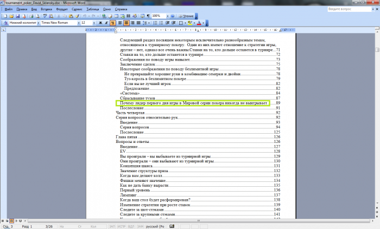Save the document with the floppy icon
This screenshot has width=380, height=229.
coord(17,16)
